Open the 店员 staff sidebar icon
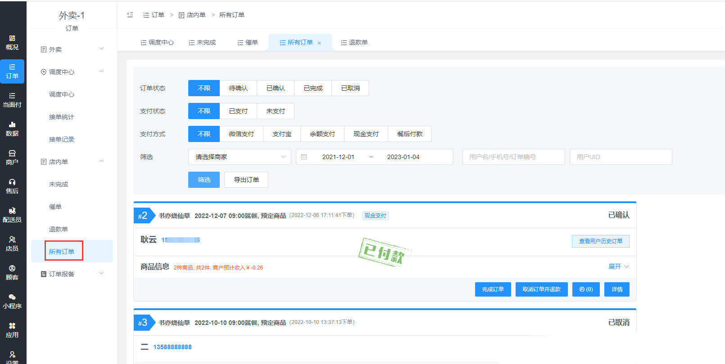 click(12, 244)
